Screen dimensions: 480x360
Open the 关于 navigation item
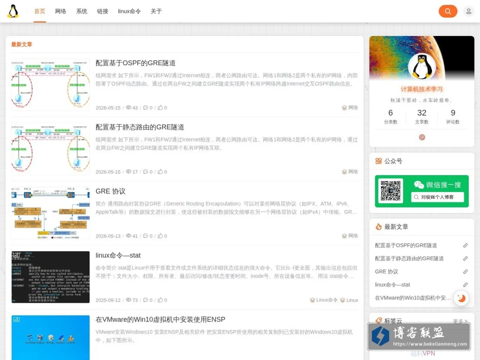coord(156,11)
